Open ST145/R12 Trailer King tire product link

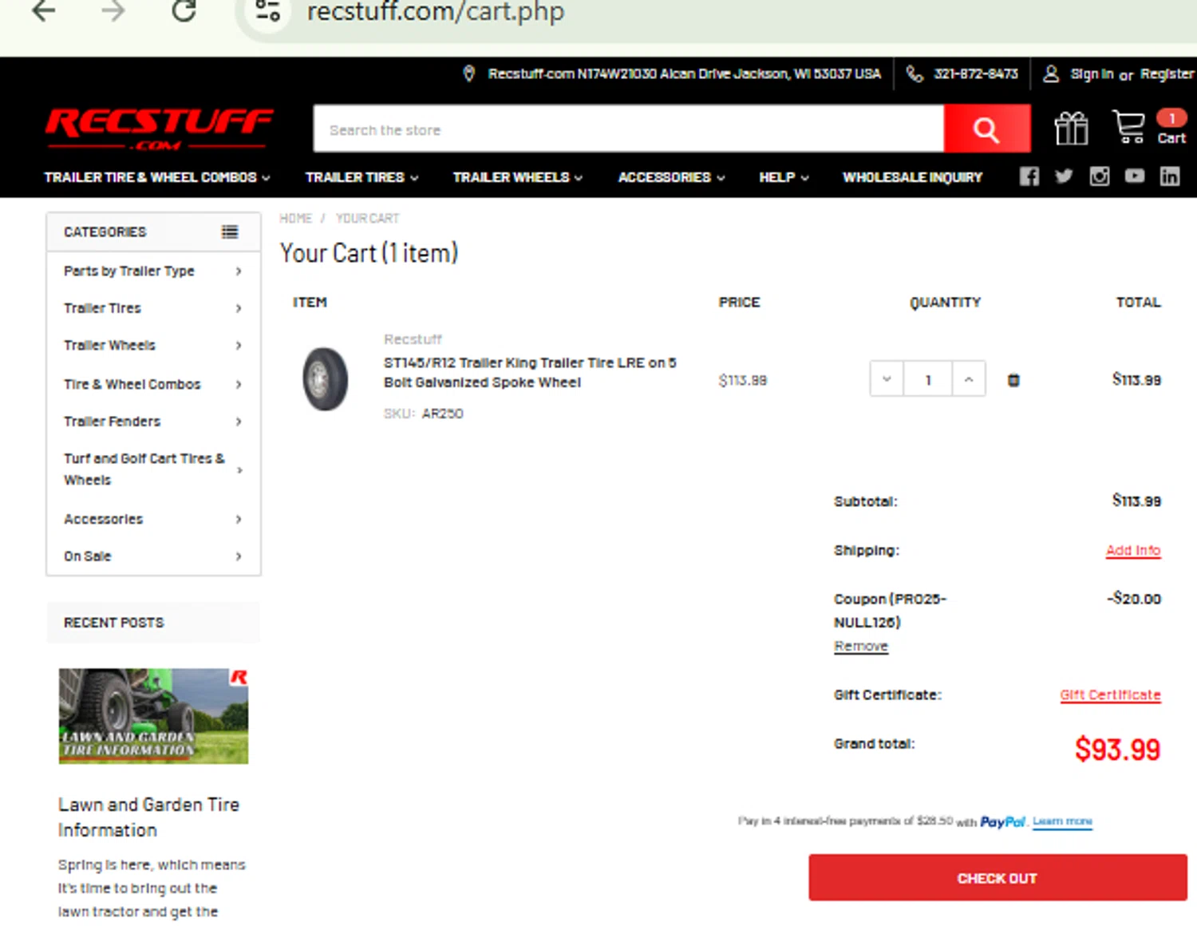click(530, 372)
